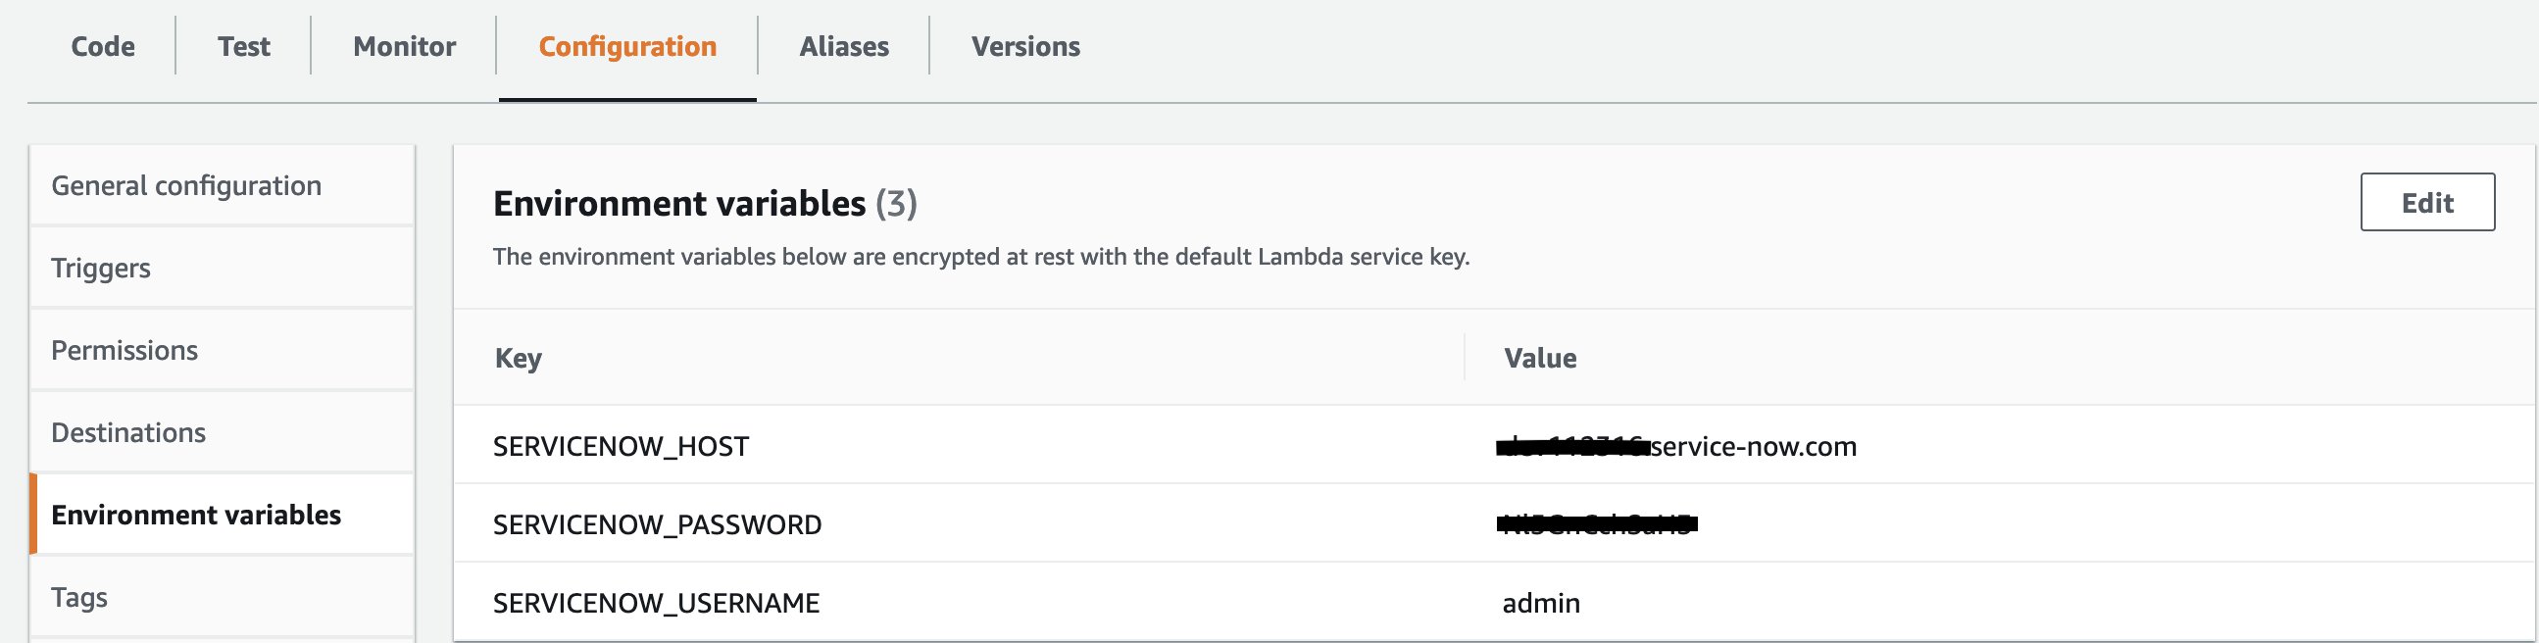
Task: Click the Value column header
Action: click(1539, 358)
